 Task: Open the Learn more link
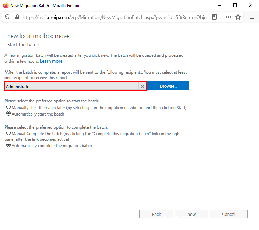51,61
